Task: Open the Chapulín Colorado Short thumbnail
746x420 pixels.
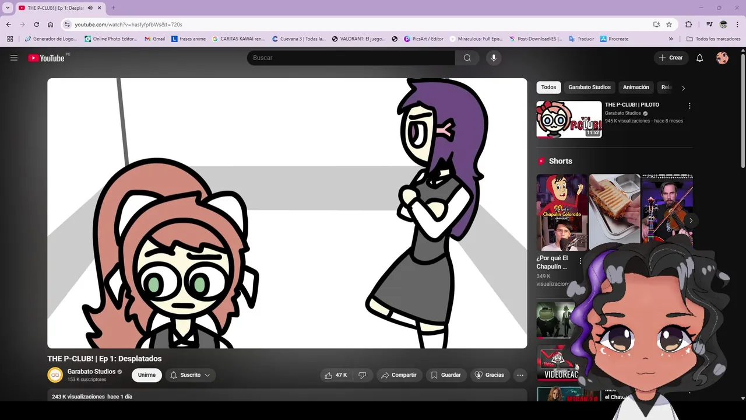Action: [x=562, y=212]
